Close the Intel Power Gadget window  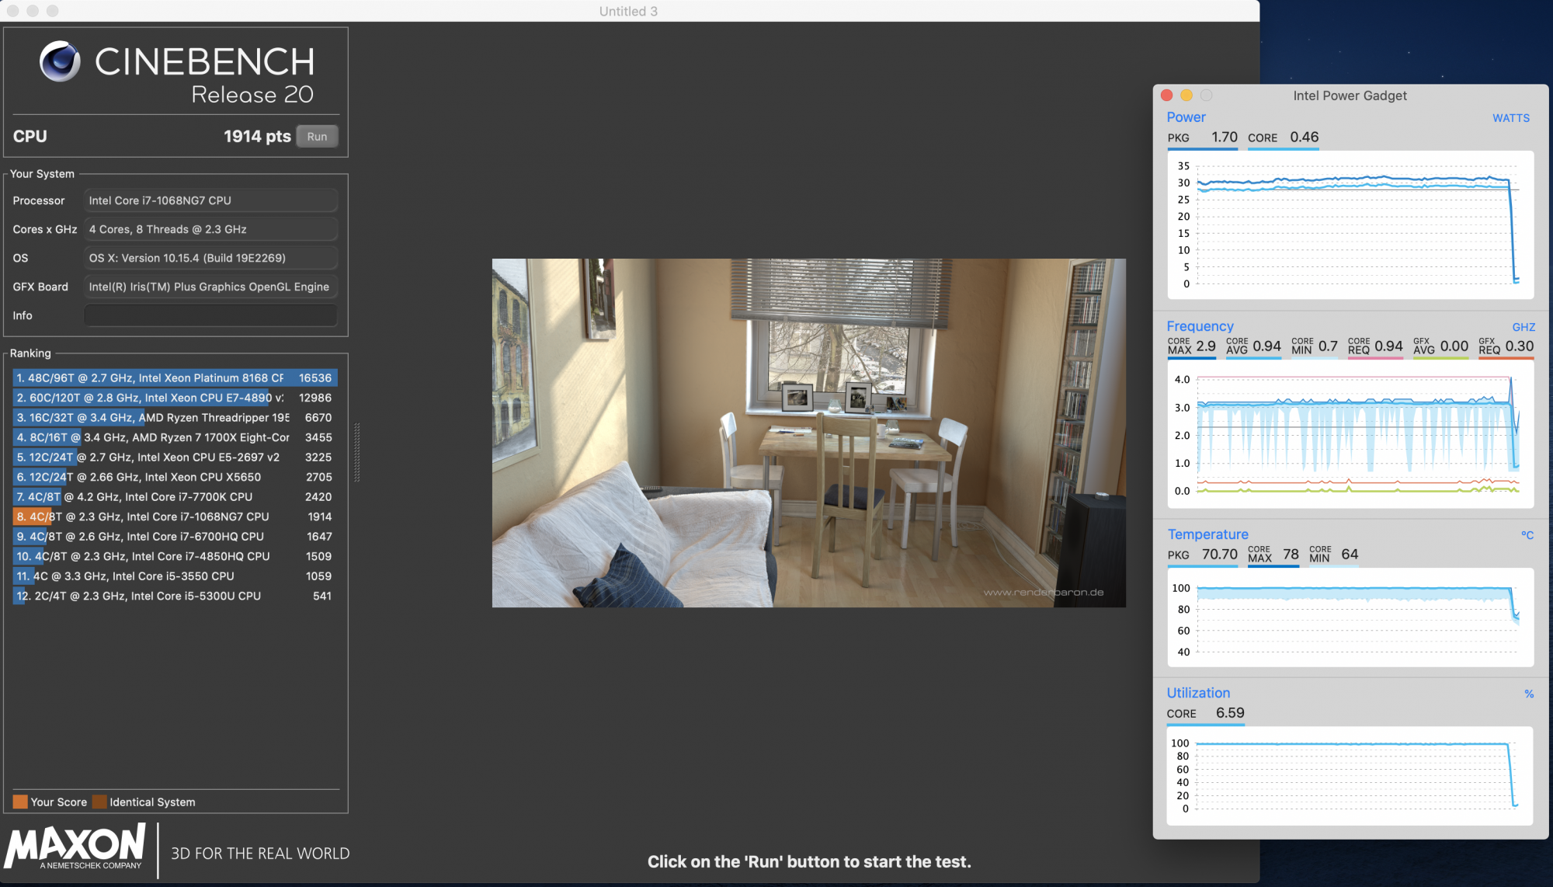pos(1166,96)
